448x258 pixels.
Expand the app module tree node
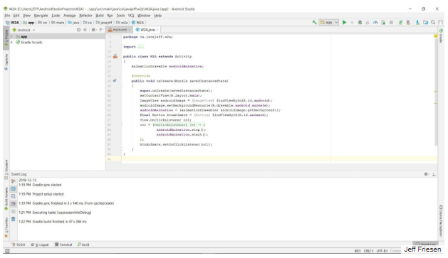[x=11, y=36]
